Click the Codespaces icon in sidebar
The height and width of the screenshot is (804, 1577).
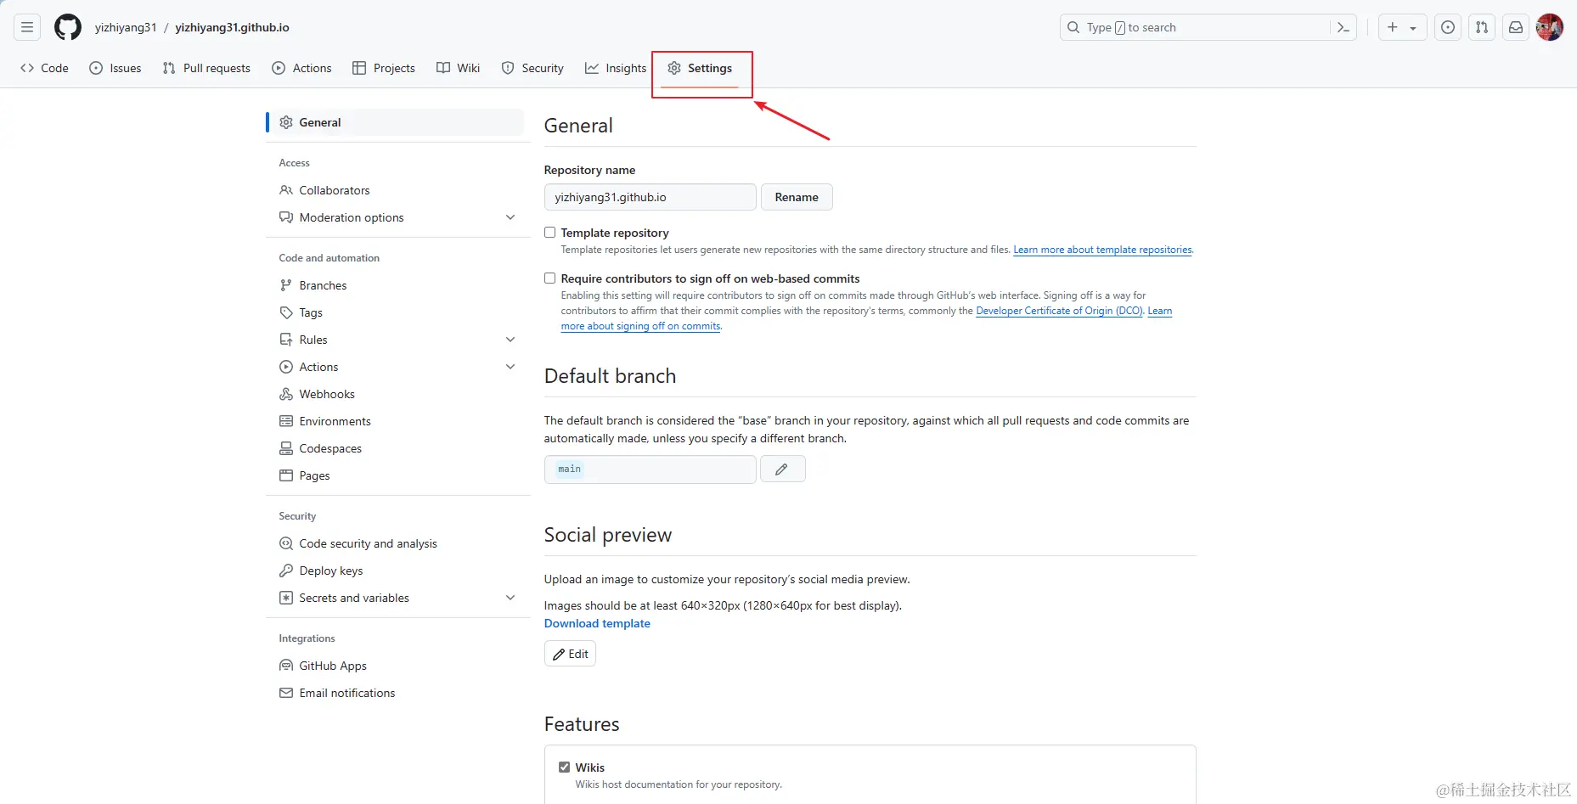(x=286, y=448)
